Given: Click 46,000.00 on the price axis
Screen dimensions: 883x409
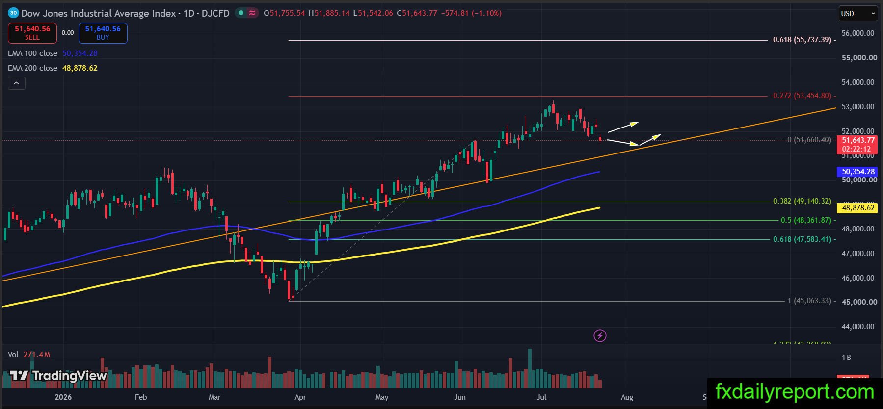Looking at the screenshot, I should point(858,278).
